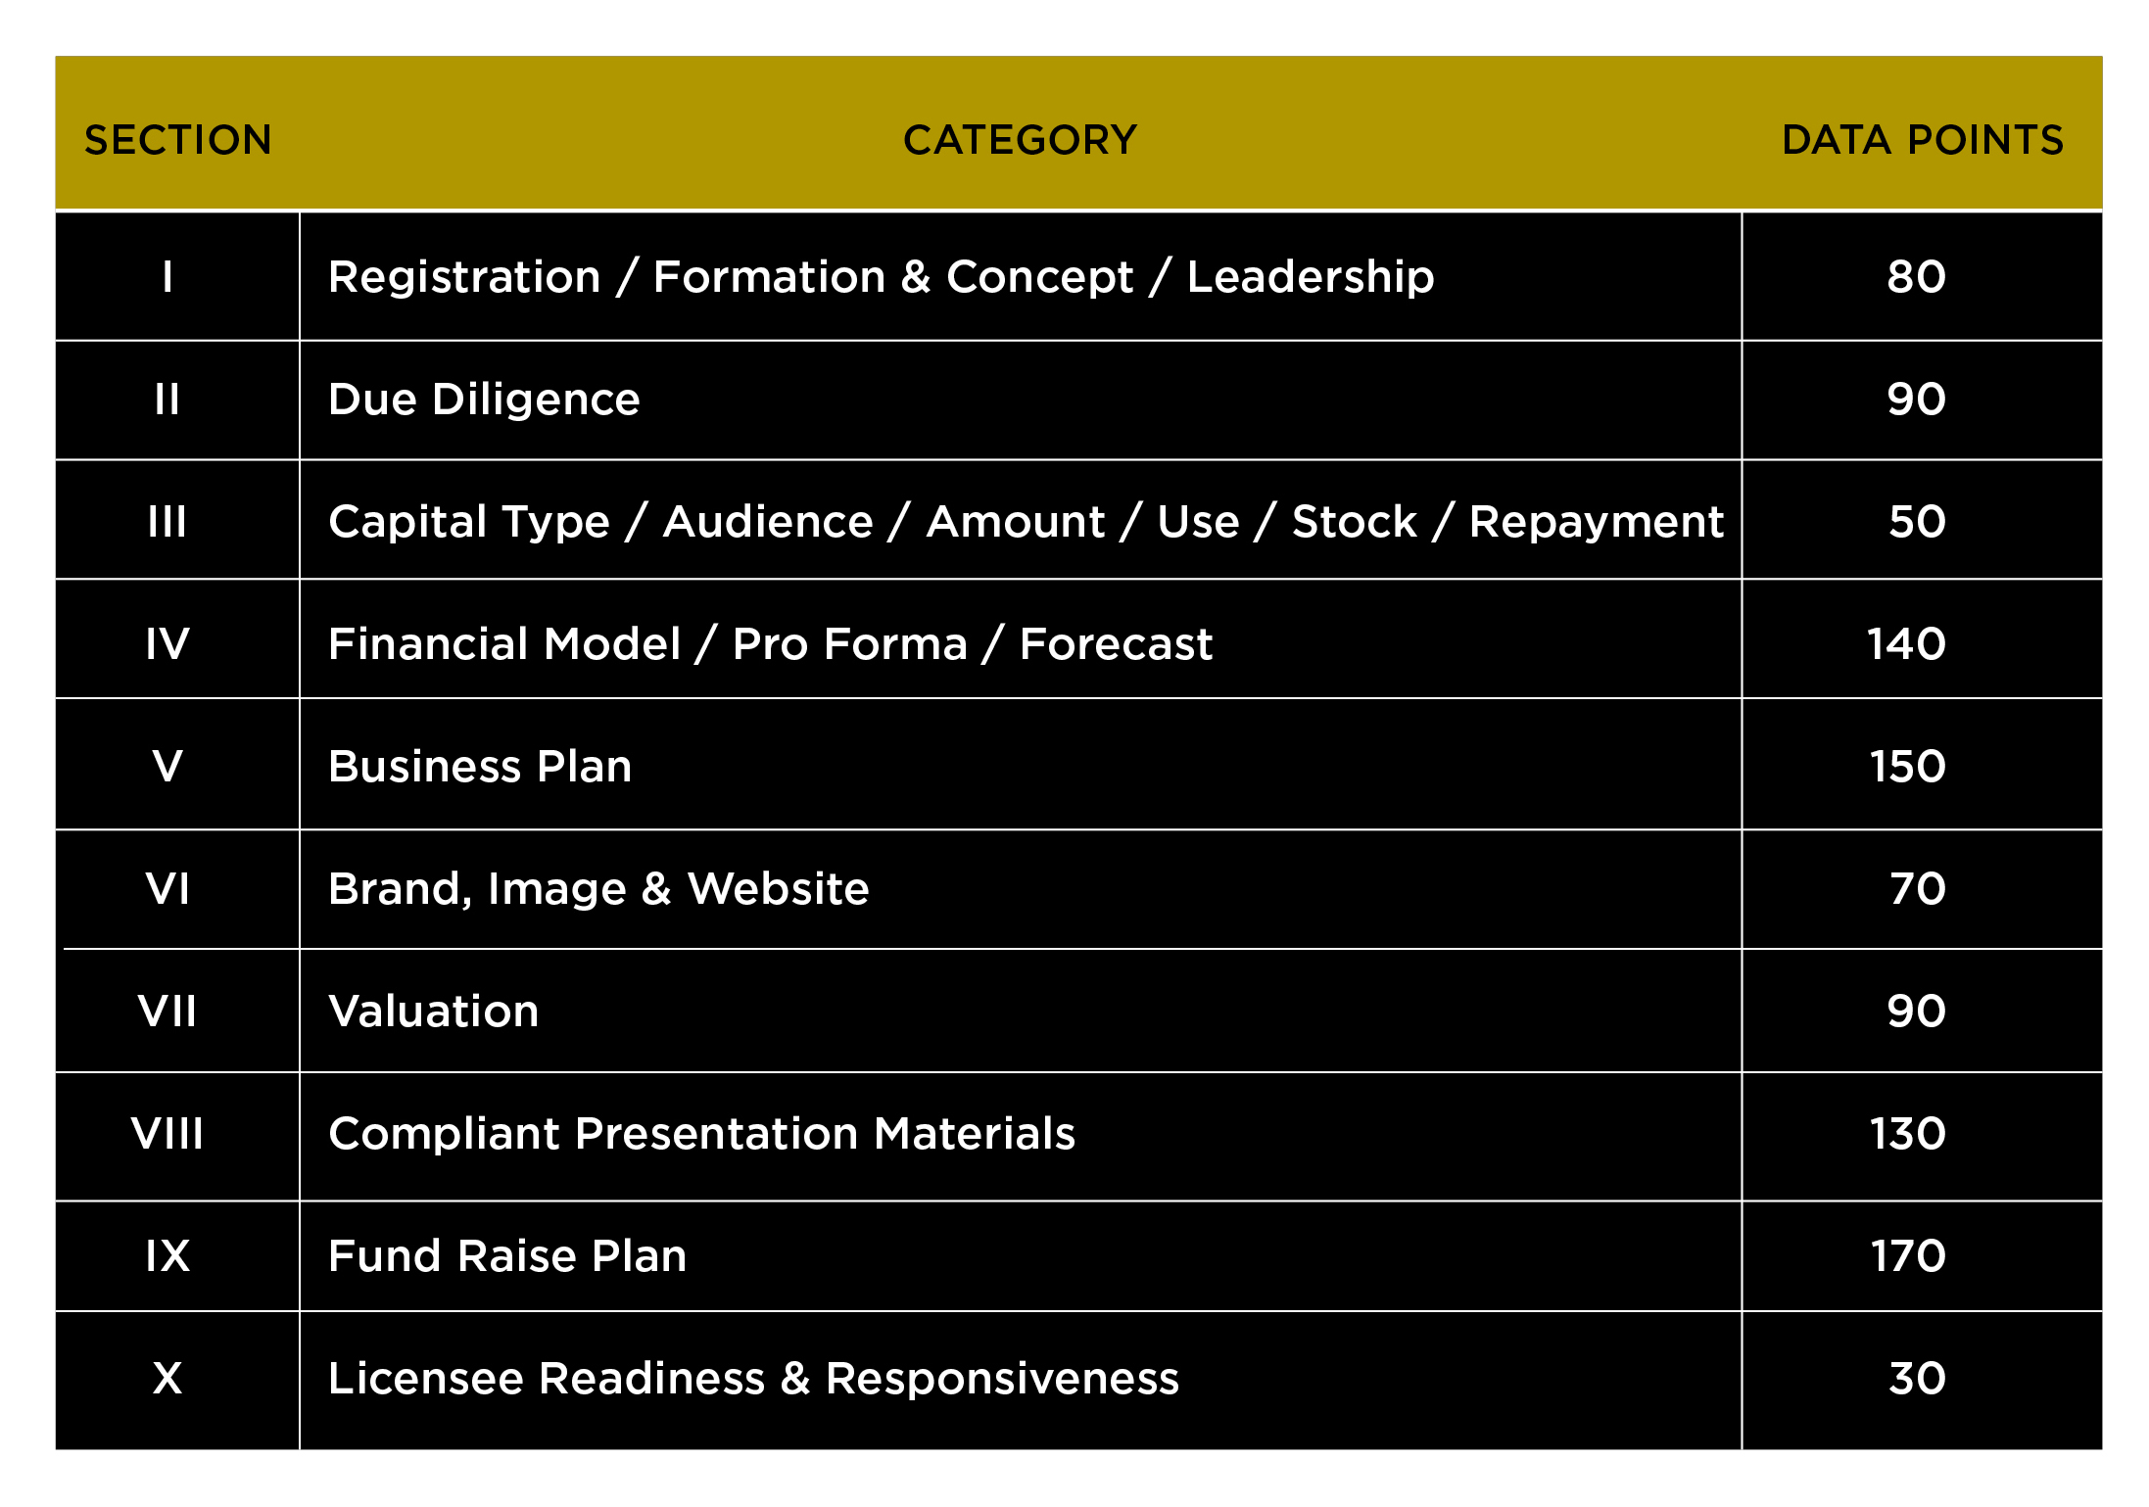Click section numeral X cell

tap(177, 1380)
